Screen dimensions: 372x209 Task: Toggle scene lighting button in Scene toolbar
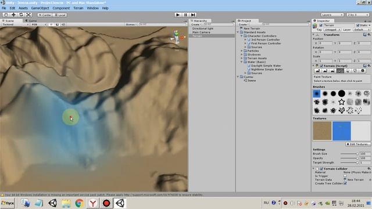pyautogui.click(x=51, y=24)
